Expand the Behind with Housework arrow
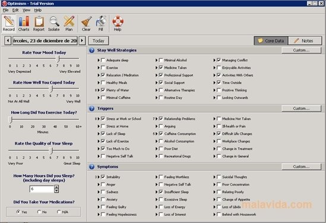This screenshot has height=223, width=326. point(214,214)
